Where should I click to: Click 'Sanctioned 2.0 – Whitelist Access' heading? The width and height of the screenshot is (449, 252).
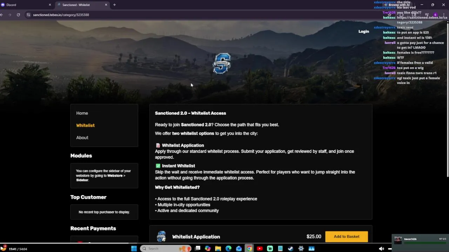tap(190, 113)
